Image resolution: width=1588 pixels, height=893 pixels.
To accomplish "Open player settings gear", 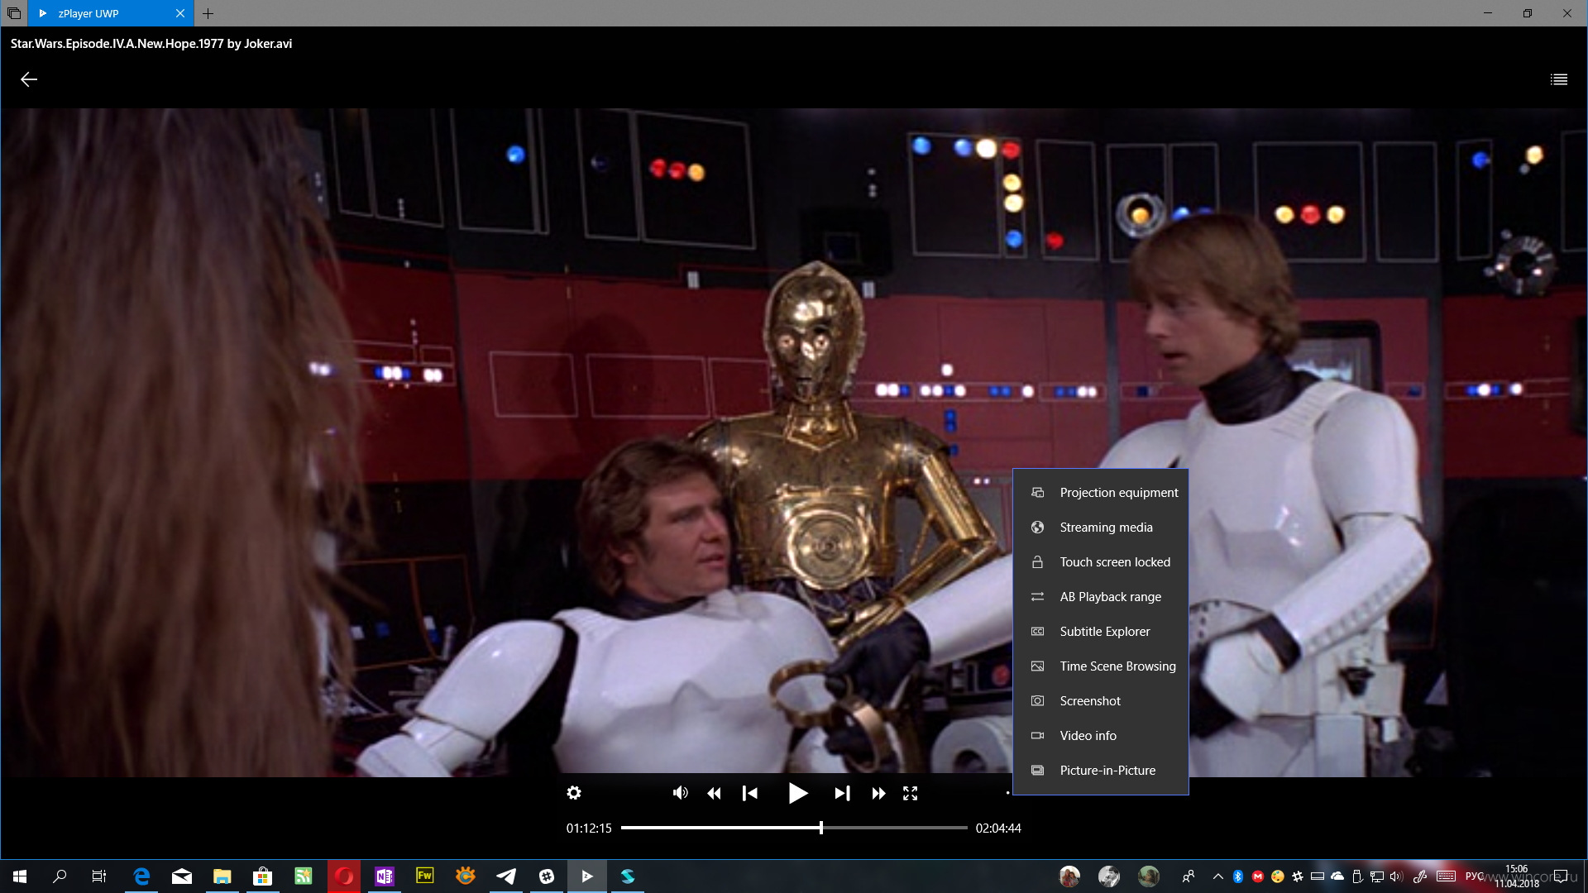I will pyautogui.click(x=574, y=793).
